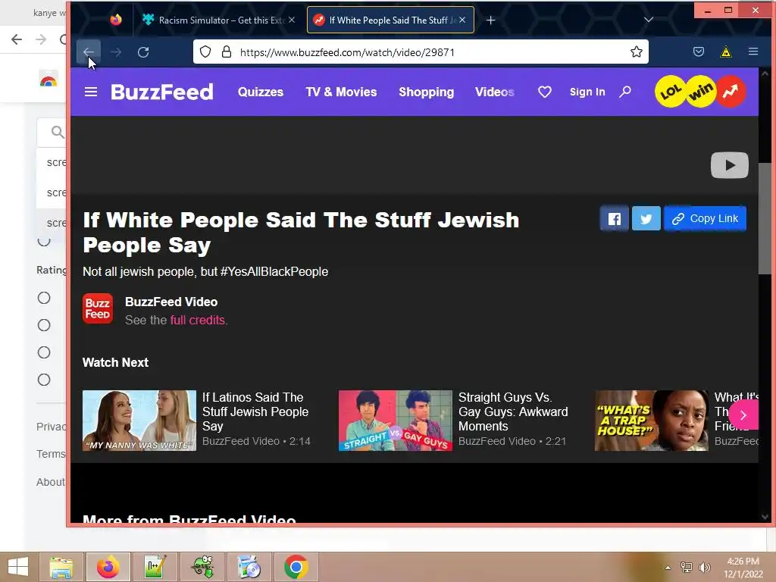This screenshot has width=776, height=582.
Task: Click the BuzzFeed Video author name
Action: 171,302
